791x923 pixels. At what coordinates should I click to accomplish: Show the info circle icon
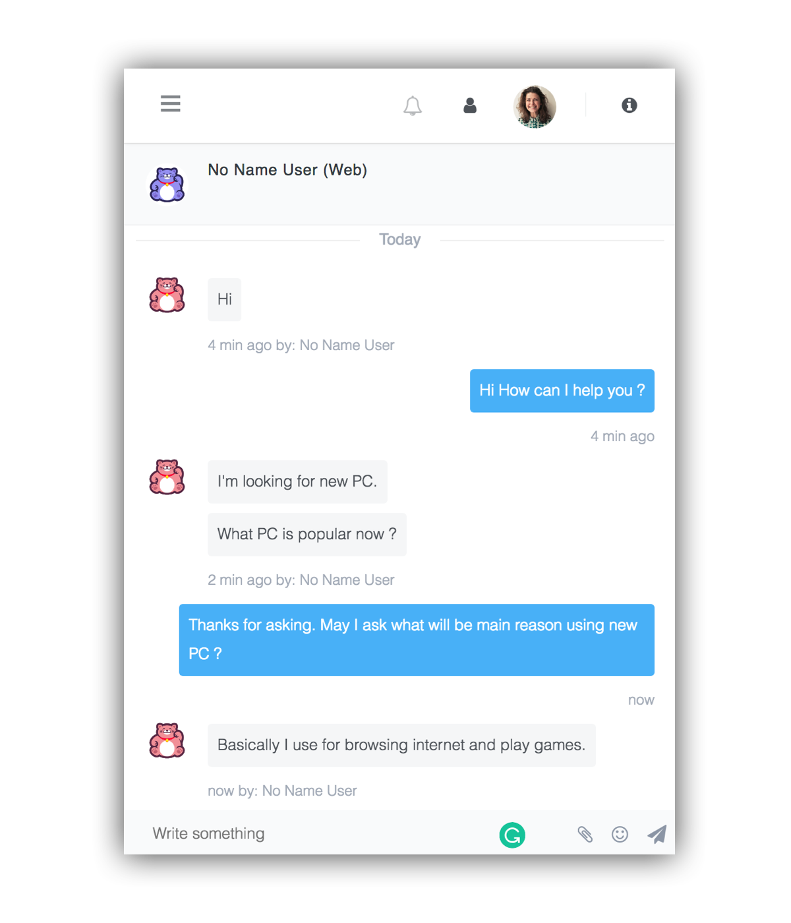pos(630,105)
